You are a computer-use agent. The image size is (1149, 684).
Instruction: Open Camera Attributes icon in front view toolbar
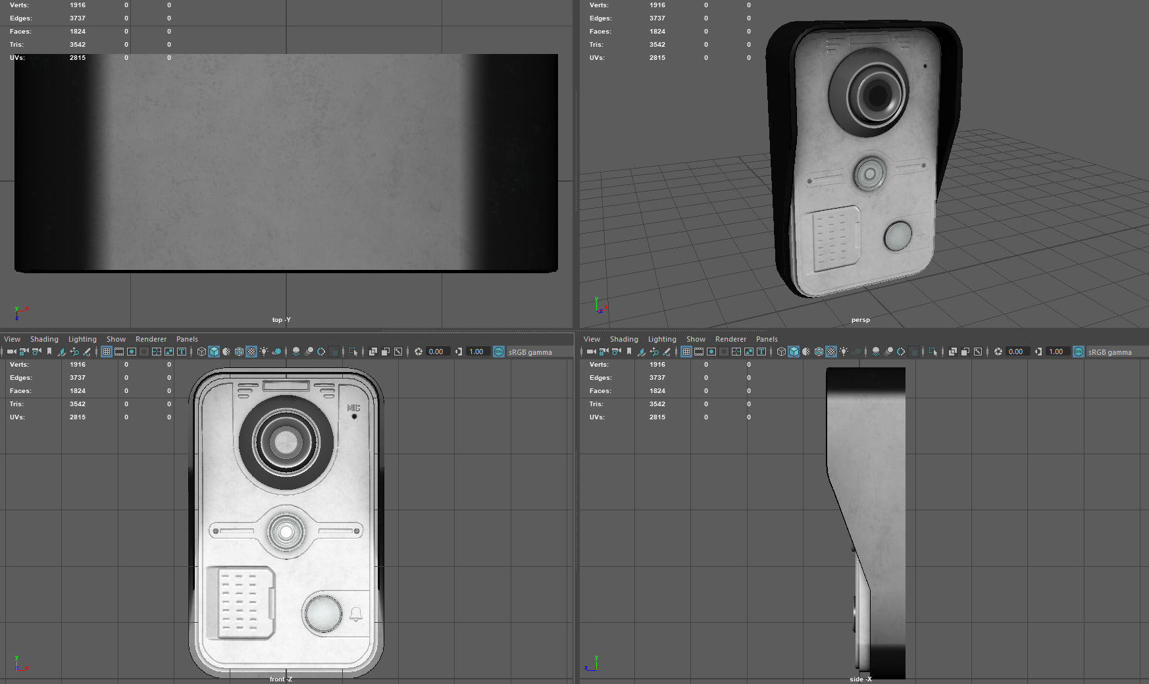36,352
